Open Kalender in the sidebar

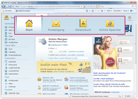click(x=10, y=62)
